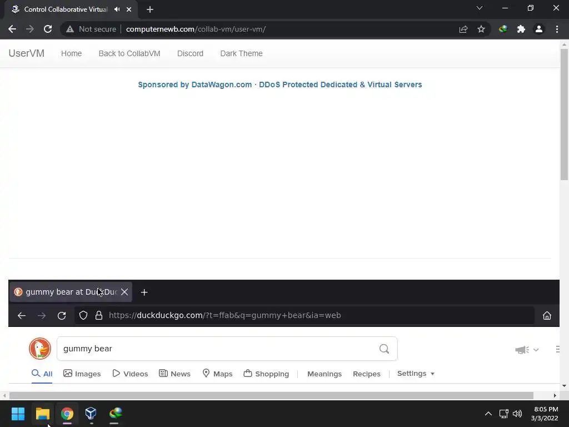
Task: Close the Control Collaborative Virtual tab
Action: click(129, 9)
